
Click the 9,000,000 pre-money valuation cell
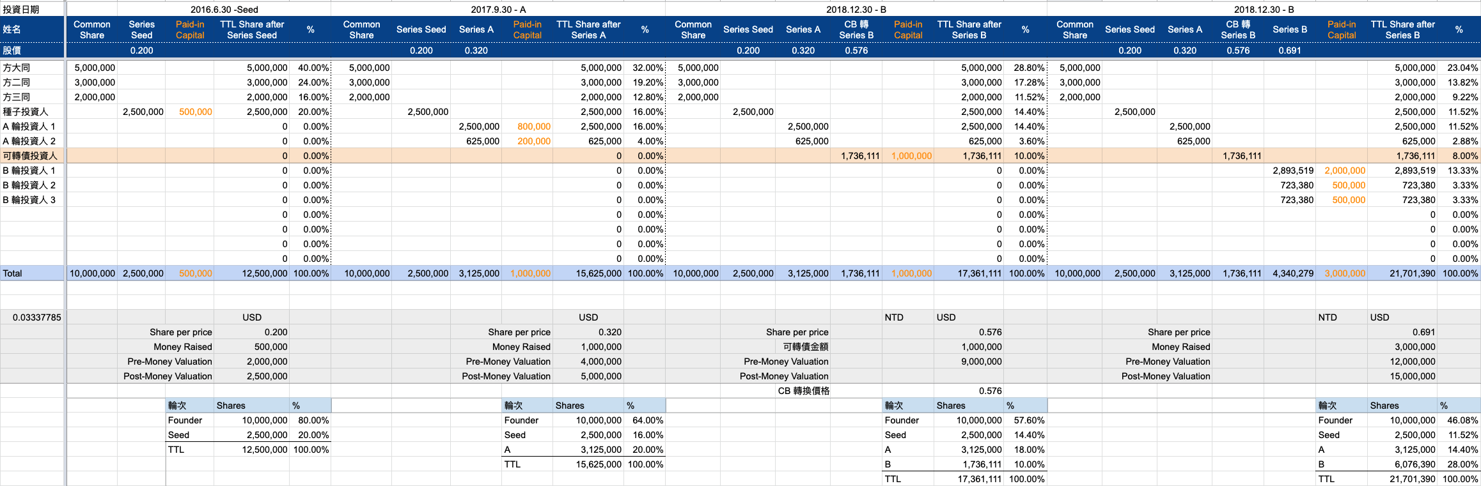tap(969, 361)
